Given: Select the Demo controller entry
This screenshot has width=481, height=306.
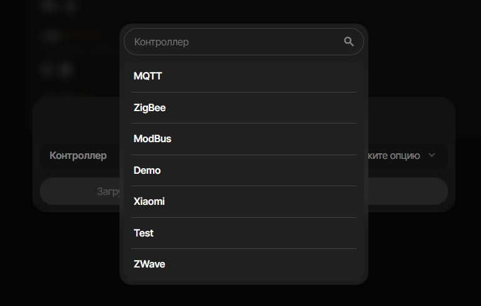Looking at the screenshot, I should pos(147,170).
